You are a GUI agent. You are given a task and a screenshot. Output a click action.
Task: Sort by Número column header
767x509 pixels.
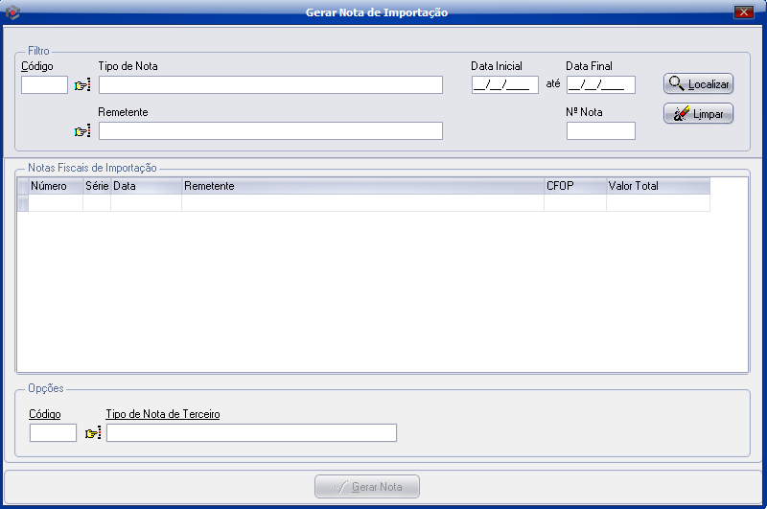coord(55,186)
